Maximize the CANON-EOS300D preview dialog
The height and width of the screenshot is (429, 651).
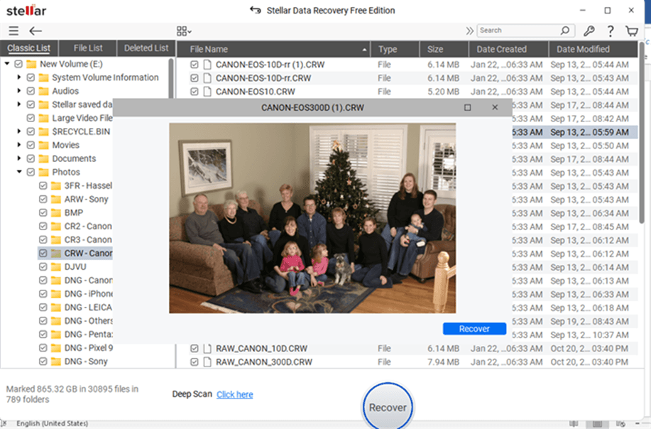(x=468, y=107)
